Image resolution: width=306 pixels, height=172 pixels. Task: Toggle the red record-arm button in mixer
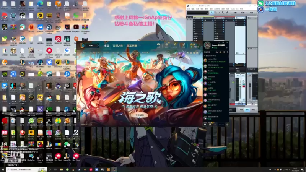click(x=244, y=86)
